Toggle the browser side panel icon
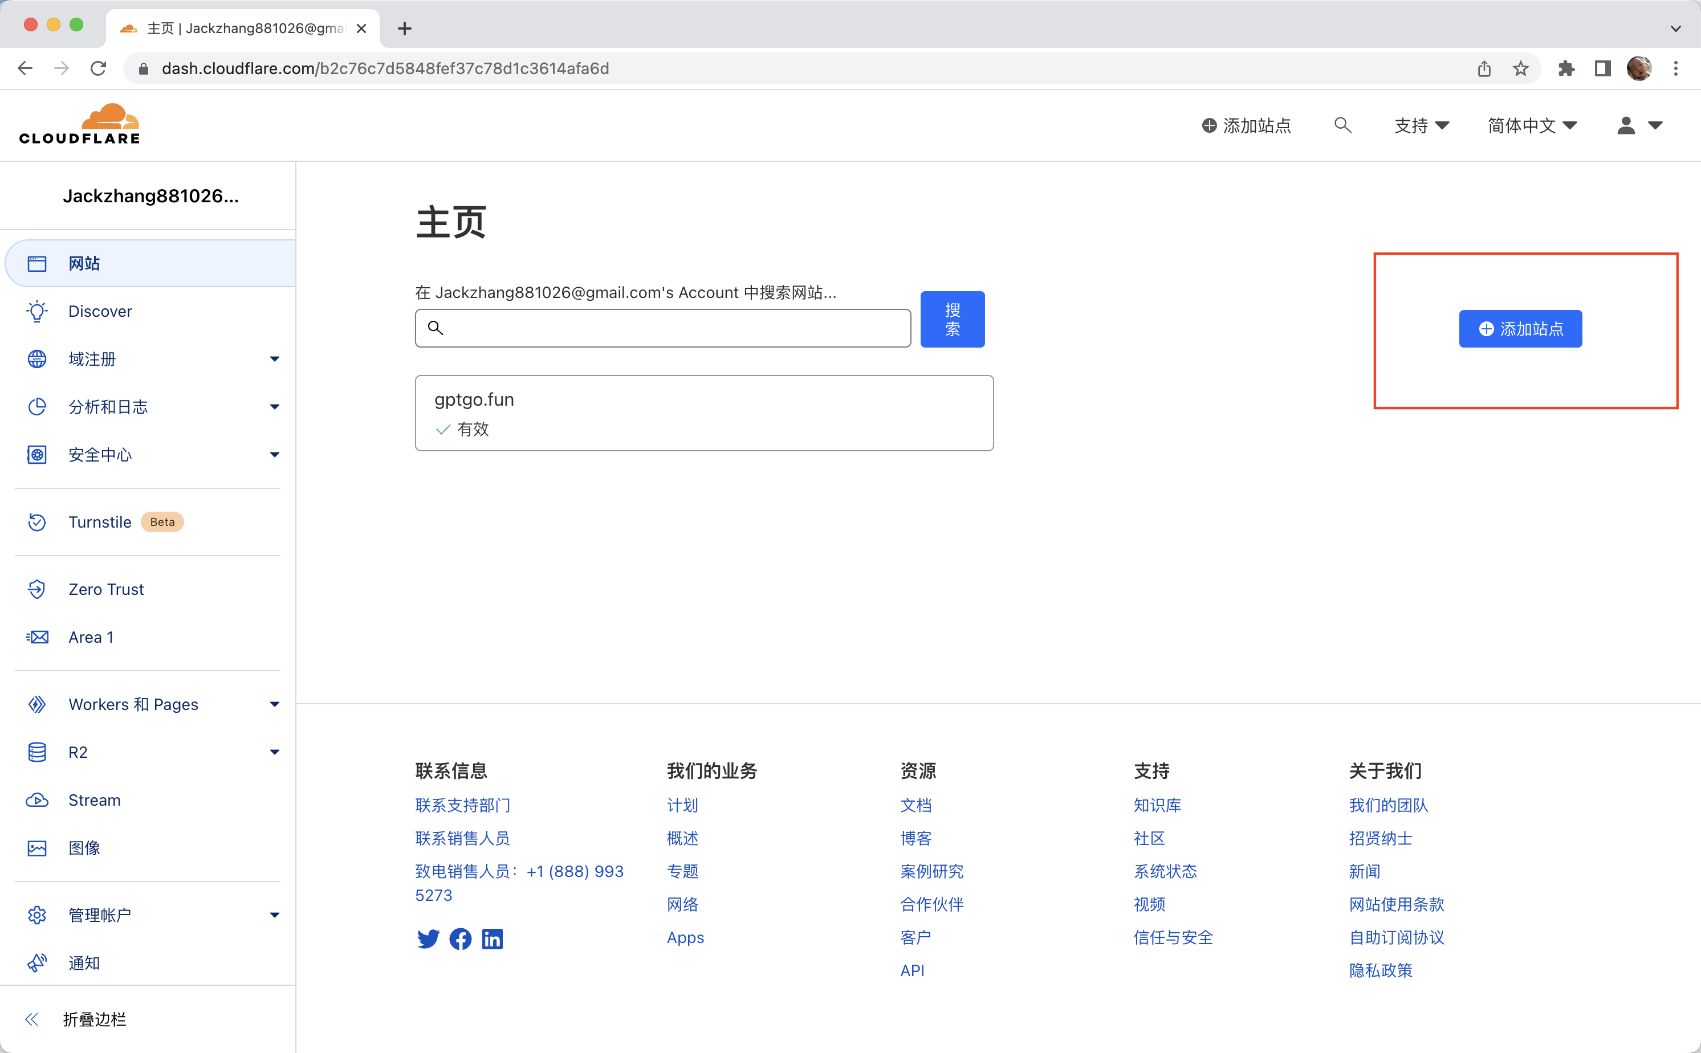The image size is (1701, 1053). 1602,68
